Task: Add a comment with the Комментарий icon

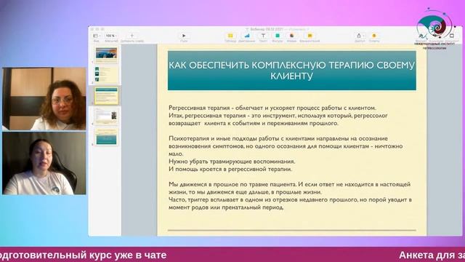Action: point(310,36)
